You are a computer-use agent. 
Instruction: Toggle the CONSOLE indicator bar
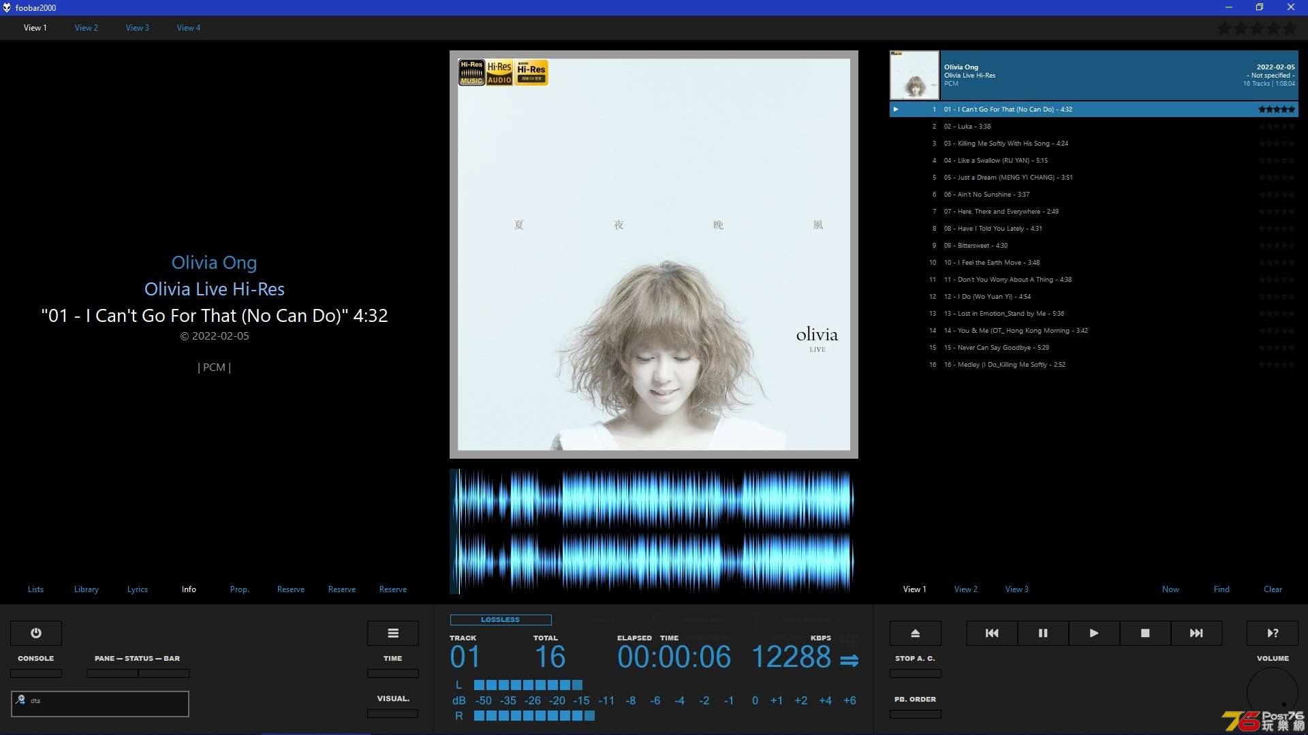[36, 673]
